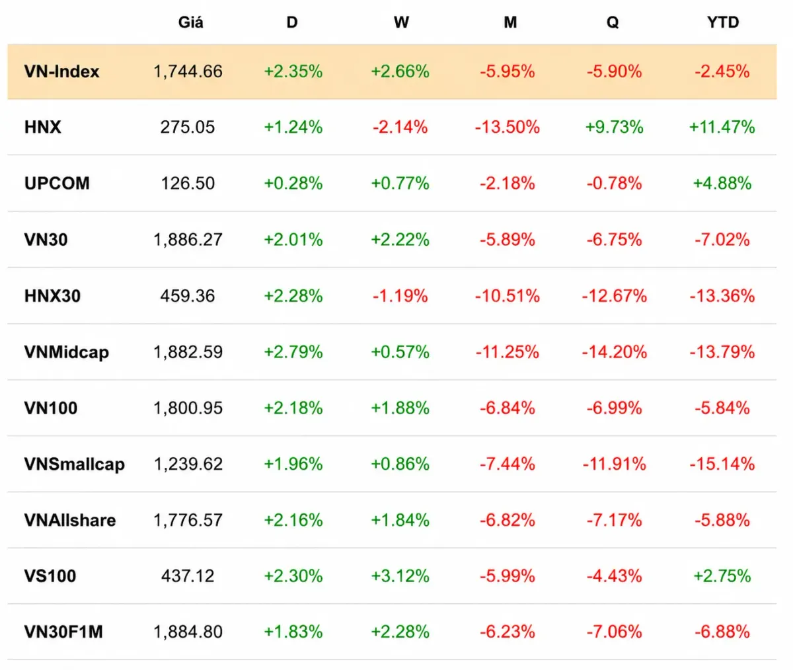Sort by the M column header
793x670 pixels.
tap(510, 22)
